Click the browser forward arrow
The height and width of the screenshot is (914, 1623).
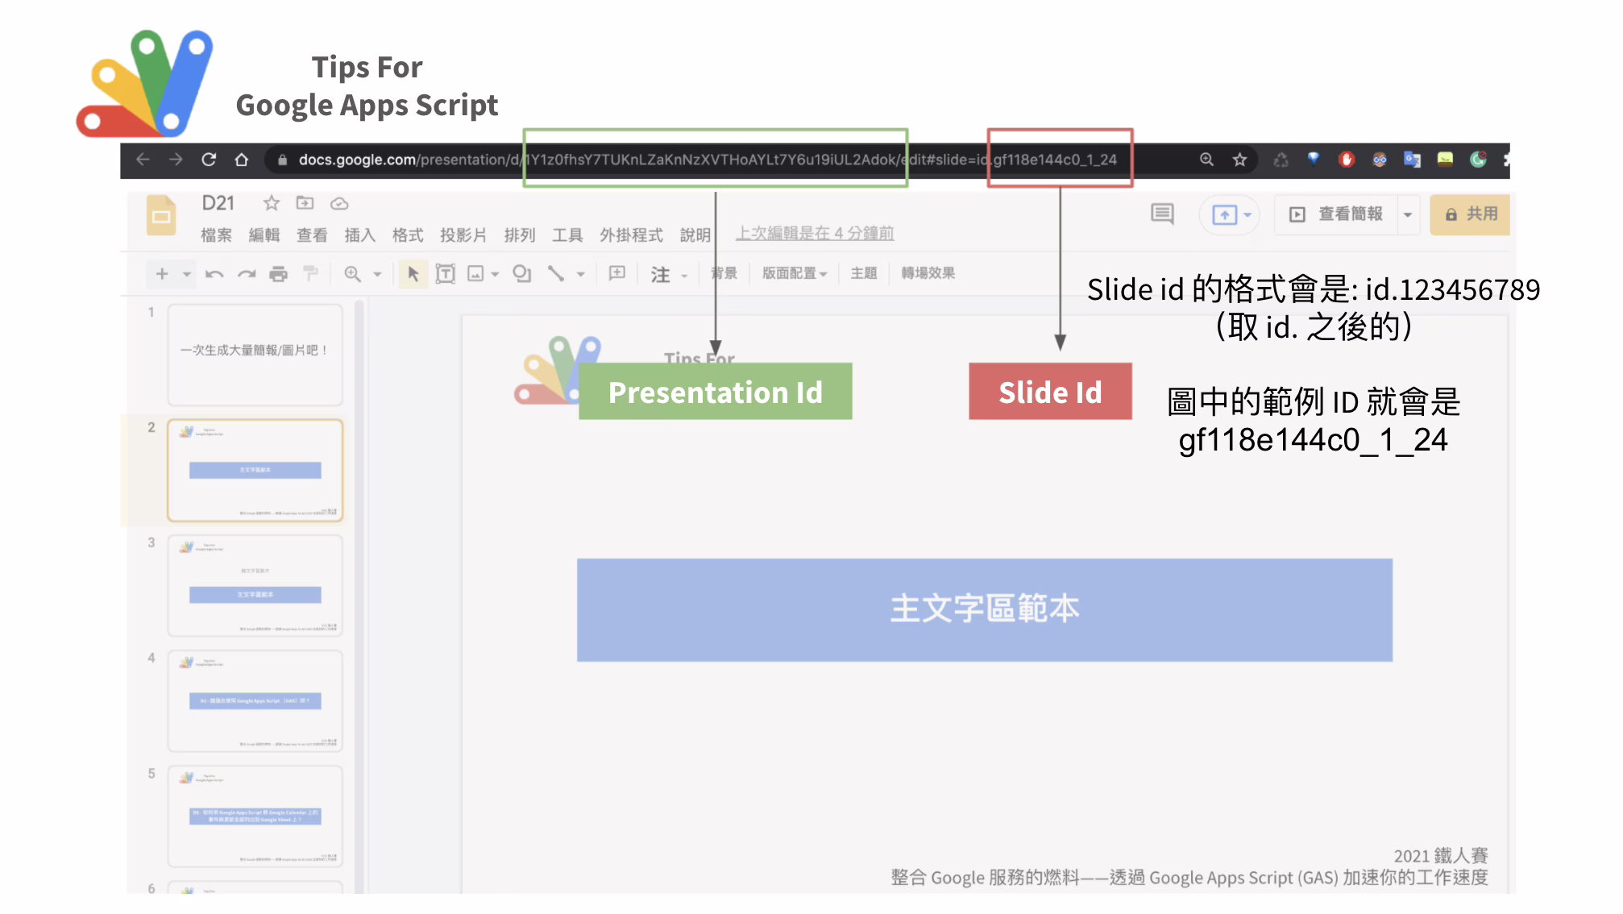[x=176, y=160]
